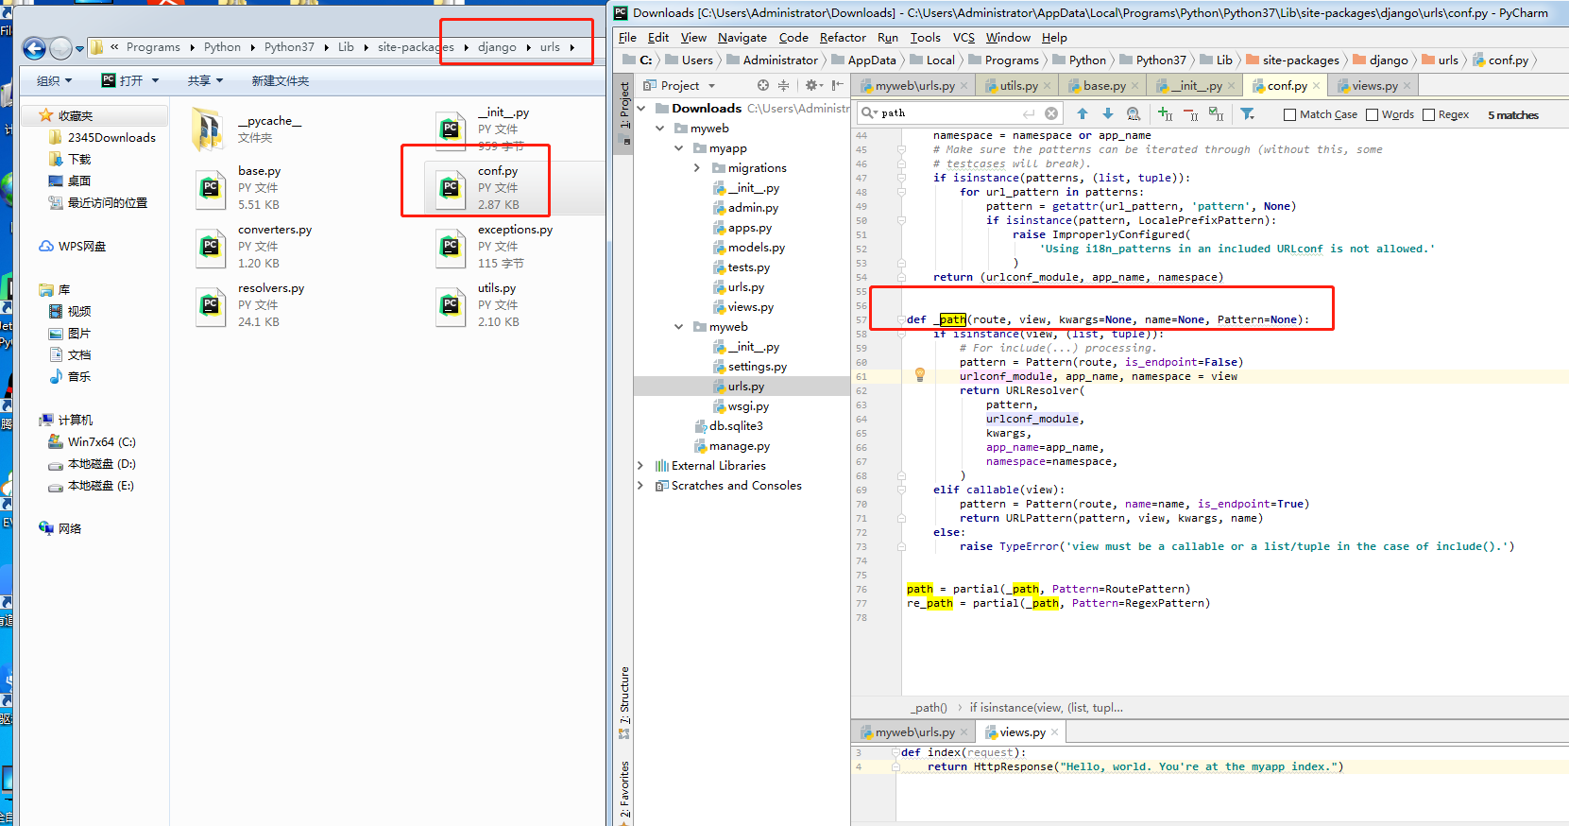The width and height of the screenshot is (1569, 826).
Task: Expand Scratches and Consoles node
Action: (x=641, y=486)
